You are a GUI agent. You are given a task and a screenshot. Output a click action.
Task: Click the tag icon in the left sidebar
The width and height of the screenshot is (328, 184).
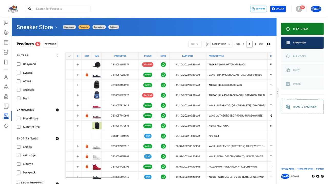pos(6,126)
